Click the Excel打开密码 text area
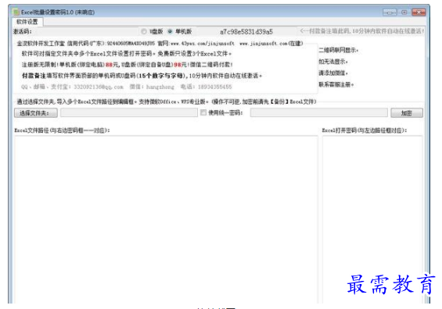 point(372,219)
